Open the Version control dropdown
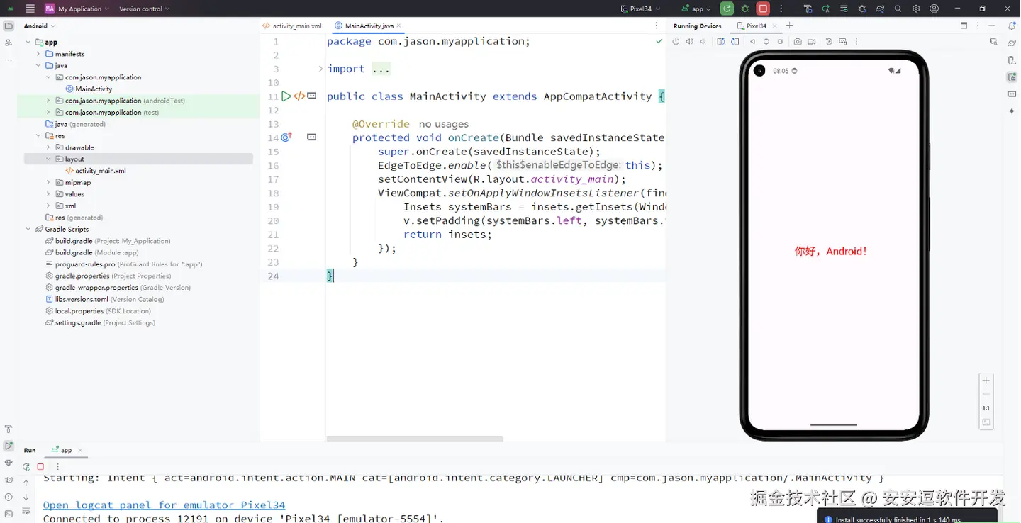 145,9
